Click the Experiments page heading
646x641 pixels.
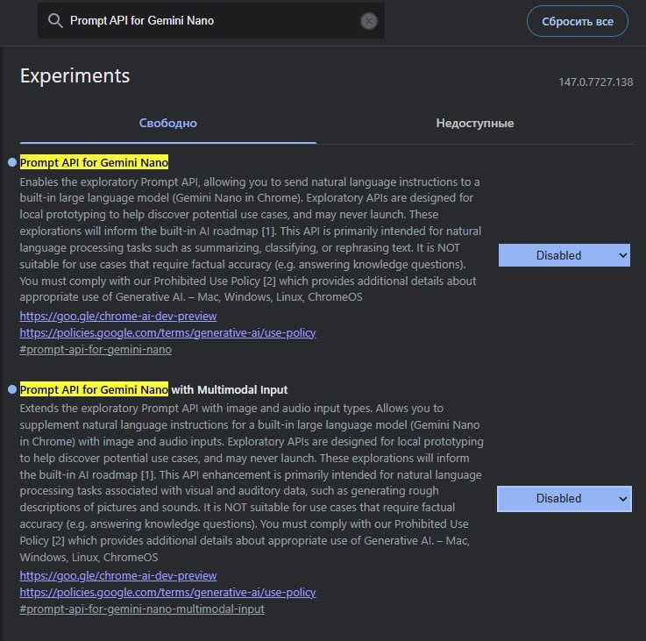point(75,75)
